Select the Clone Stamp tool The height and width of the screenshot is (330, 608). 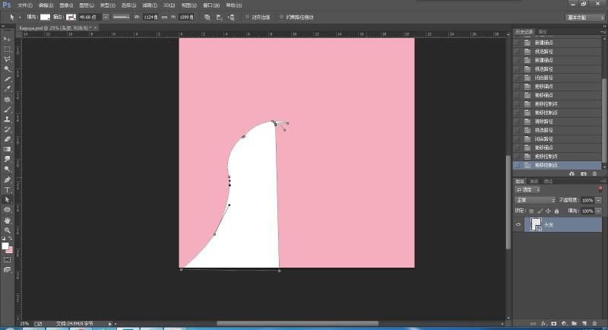click(7, 119)
